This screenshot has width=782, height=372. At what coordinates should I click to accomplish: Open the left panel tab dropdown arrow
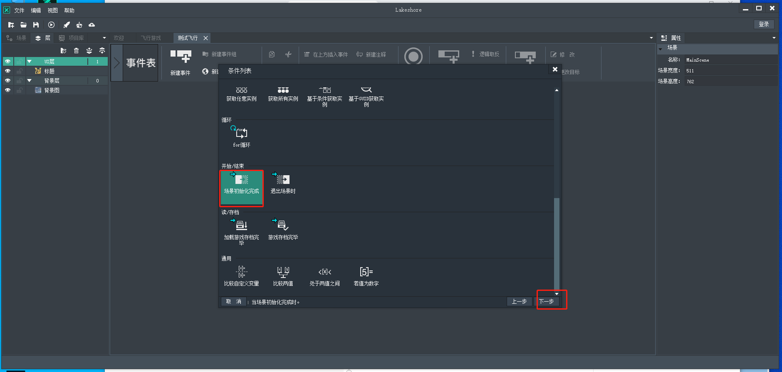click(x=104, y=38)
